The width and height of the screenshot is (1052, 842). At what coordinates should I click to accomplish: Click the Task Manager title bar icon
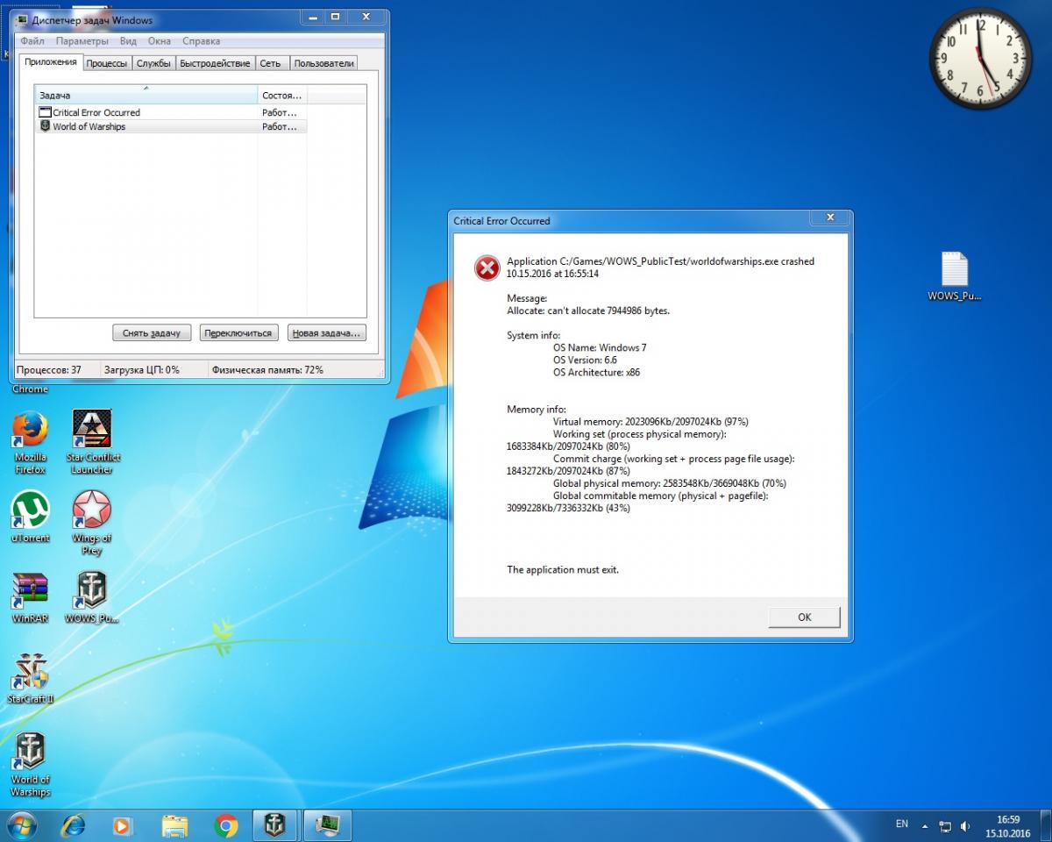(x=23, y=20)
